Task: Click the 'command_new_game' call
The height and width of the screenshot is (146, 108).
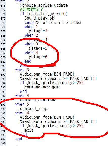Action: 43,87
